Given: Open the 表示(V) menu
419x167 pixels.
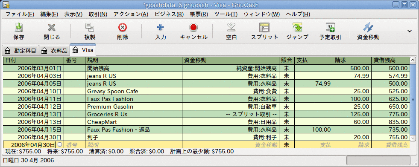Looking at the screenshot, I should click(73, 14).
